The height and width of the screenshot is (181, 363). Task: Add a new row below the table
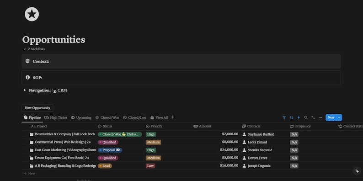[29, 173]
